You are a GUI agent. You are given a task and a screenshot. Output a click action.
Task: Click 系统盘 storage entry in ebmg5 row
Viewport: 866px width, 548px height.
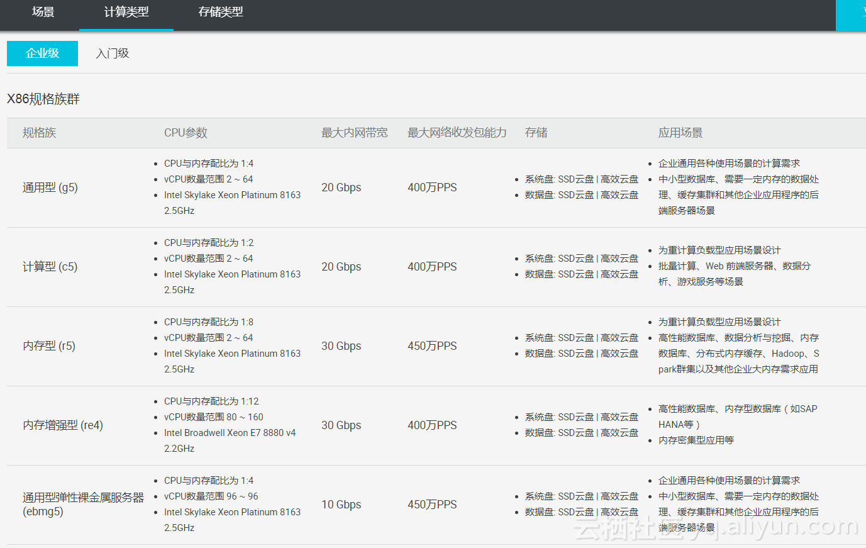582,496
